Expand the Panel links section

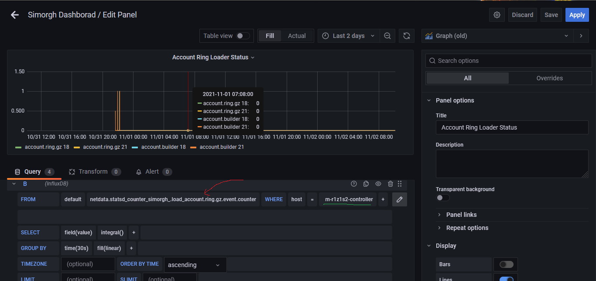point(461,215)
